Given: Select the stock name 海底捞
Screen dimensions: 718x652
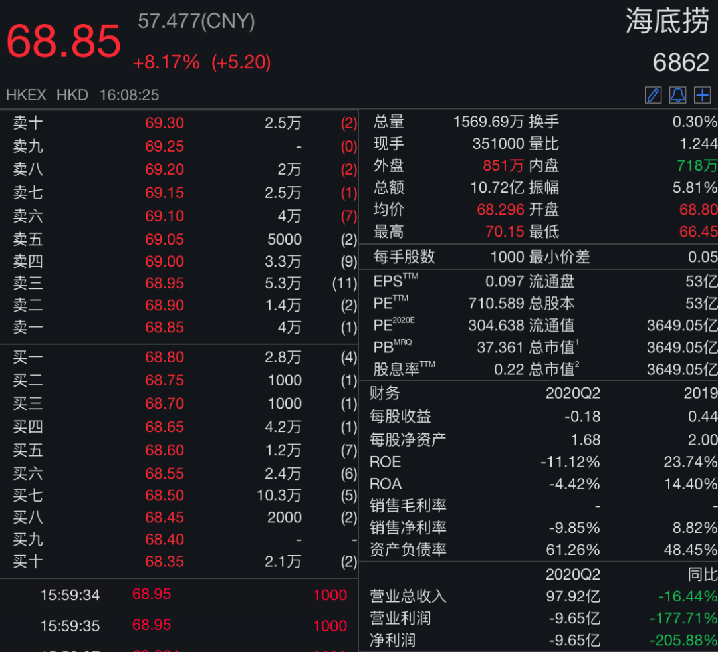Looking at the screenshot, I should pyautogui.click(x=667, y=21).
